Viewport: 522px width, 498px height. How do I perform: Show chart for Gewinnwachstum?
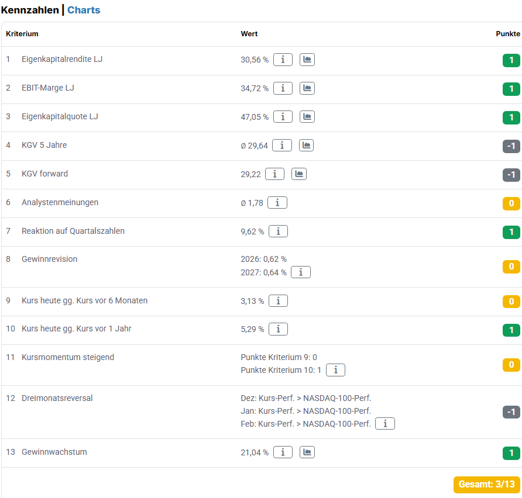(x=307, y=452)
